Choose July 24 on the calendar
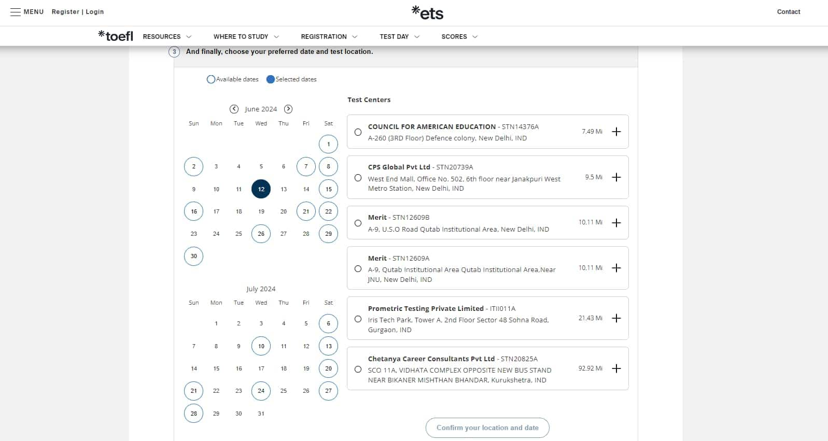The height and width of the screenshot is (441, 828). (261, 391)
